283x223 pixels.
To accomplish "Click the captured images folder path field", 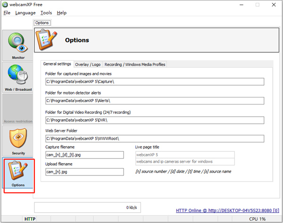I will click(154, 82).
